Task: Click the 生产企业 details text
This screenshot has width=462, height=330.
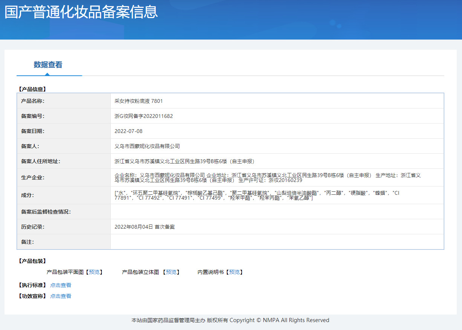Action: tap(268, 177)
